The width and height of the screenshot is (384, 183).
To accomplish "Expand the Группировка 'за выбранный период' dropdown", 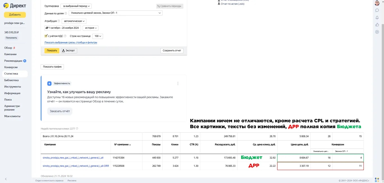I will (76, 6).
